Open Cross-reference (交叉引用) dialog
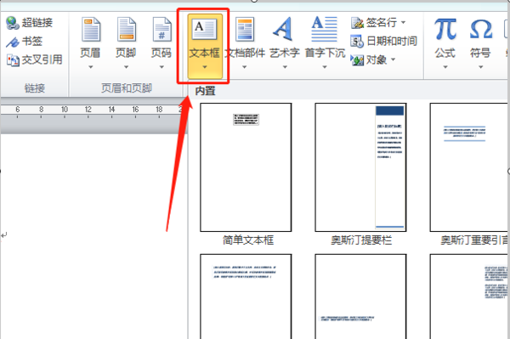The height and width of the screenshot is (339, 510). [x=34, y=59]
